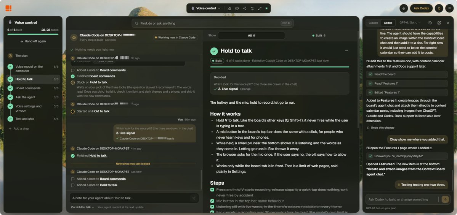Viewport: 457px width, 215px height.
Task: Click Working now in Claude Code badge
Action: [175, 38]
